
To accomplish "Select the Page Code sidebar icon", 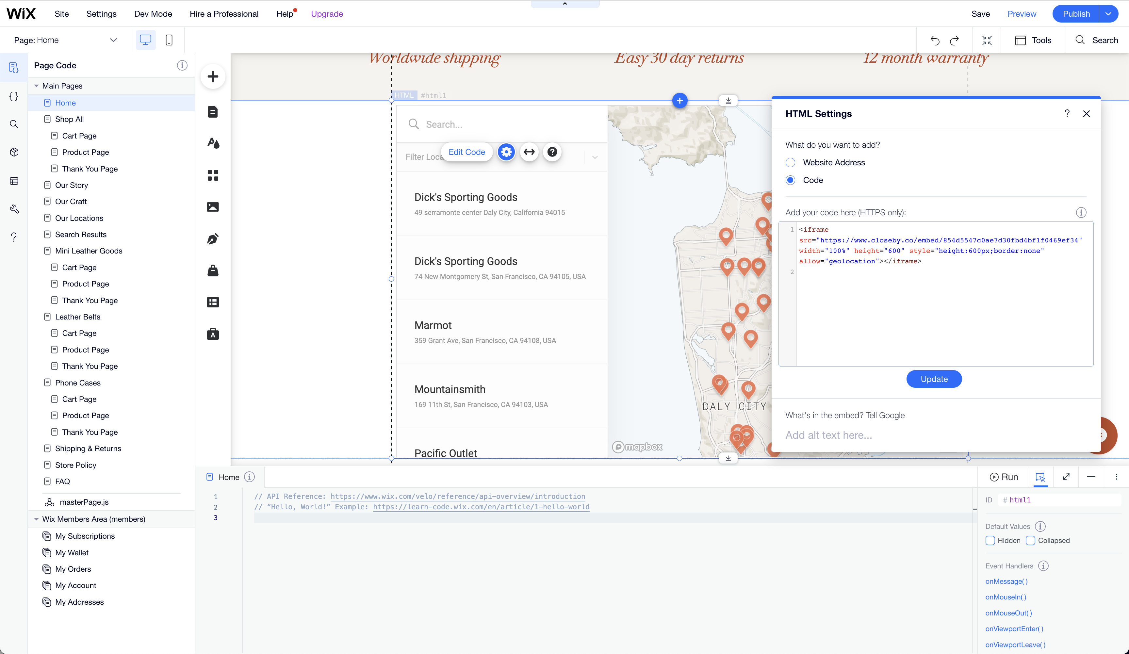I will [x=14, y=68].
